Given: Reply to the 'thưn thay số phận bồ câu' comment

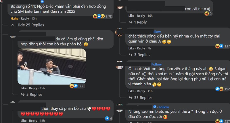Looking at the screenshot, I should [x=33, y=121].
